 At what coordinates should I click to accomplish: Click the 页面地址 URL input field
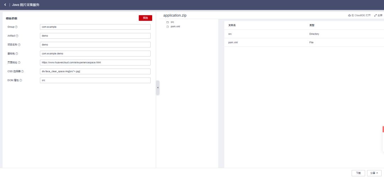95,63
